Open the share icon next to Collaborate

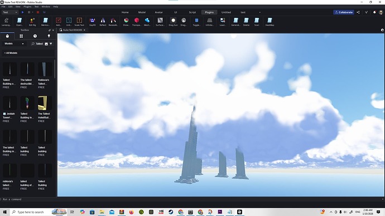click(x=358, y=12)
